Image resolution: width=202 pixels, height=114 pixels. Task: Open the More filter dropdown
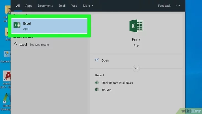pyautogui.click(x=88, y=6)
